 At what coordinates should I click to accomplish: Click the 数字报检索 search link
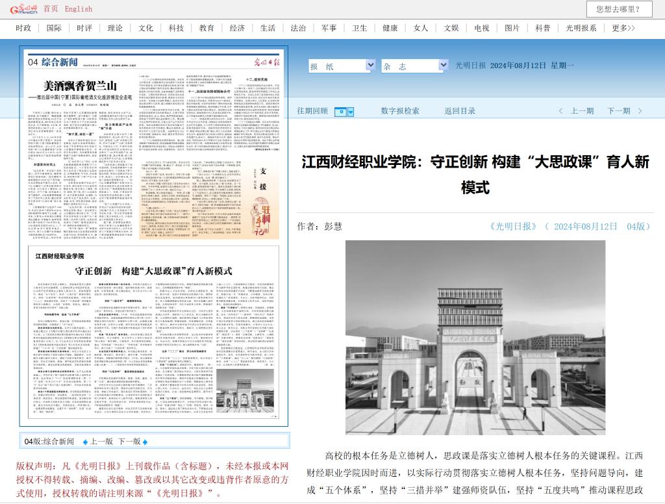pyautogui.click(x=400, y=111)
